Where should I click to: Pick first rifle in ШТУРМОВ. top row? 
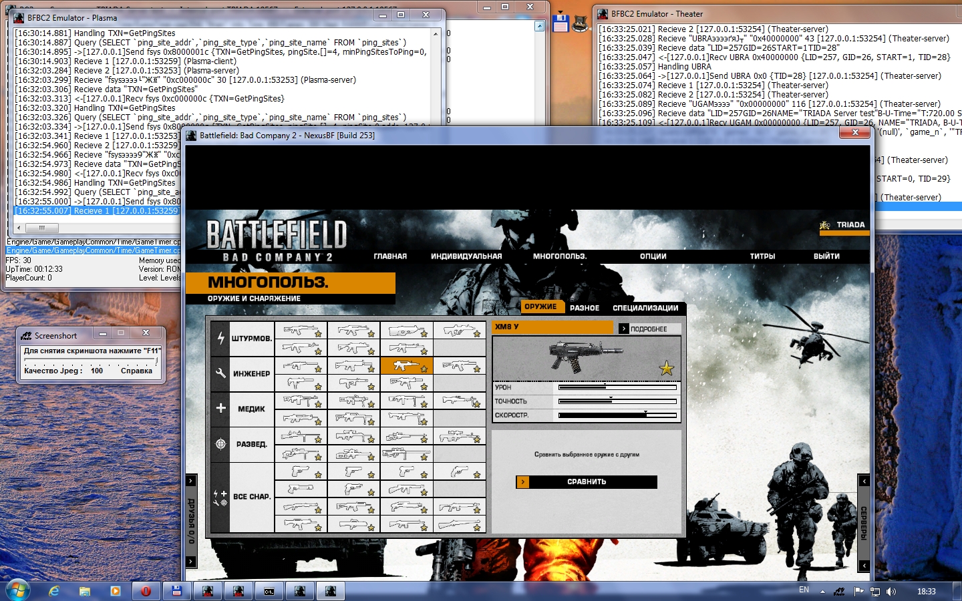point(301,331)
